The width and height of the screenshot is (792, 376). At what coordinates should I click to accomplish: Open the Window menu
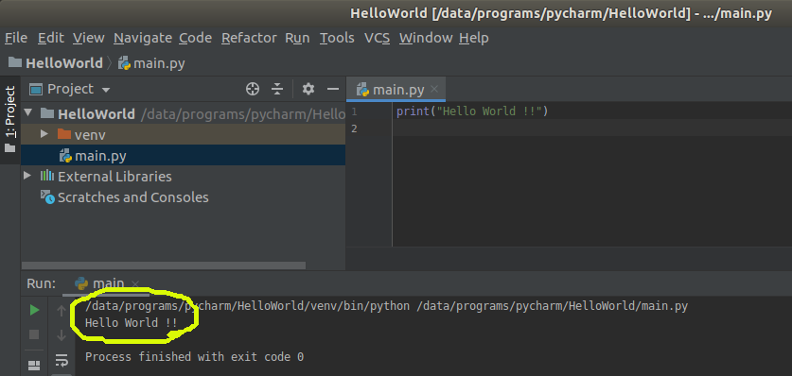coord(426,38)
